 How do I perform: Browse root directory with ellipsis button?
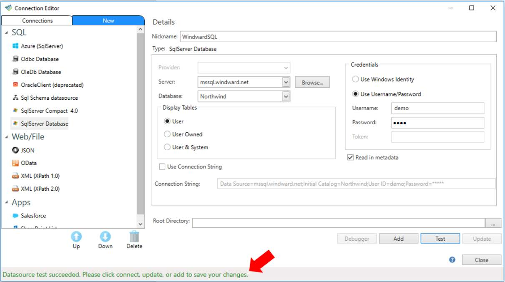click(493, 223)
